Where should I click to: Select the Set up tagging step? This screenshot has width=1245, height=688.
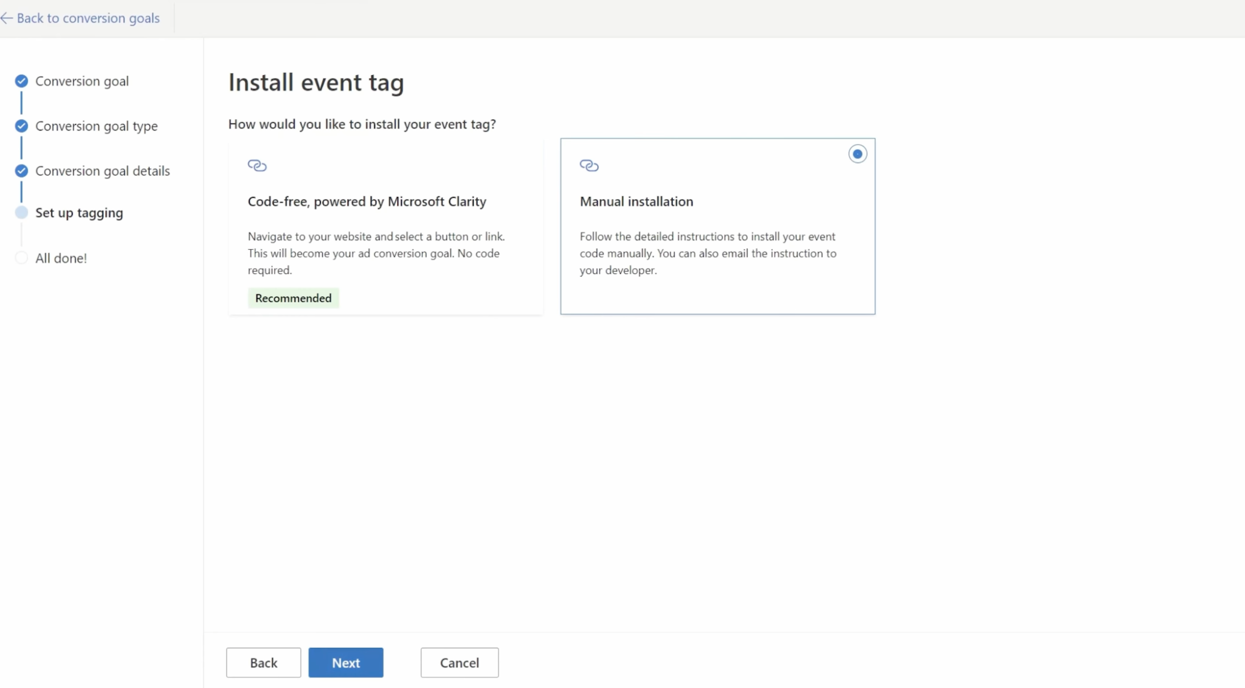(x=79, y=213)
